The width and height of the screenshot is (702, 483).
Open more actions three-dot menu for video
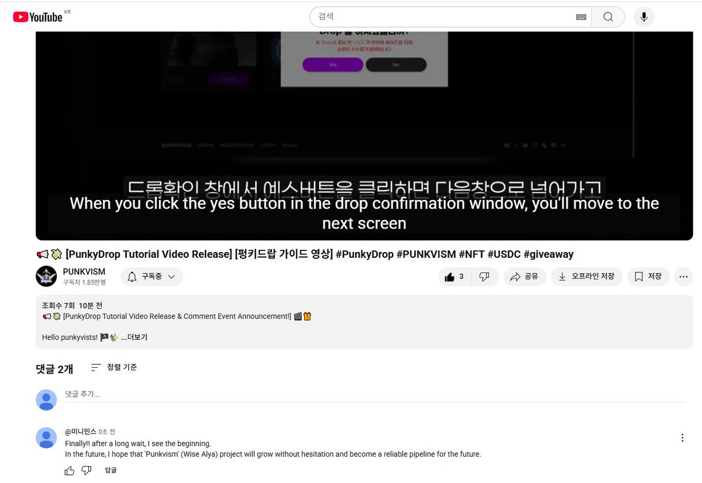pyautogui.click(x=683, y=277)
